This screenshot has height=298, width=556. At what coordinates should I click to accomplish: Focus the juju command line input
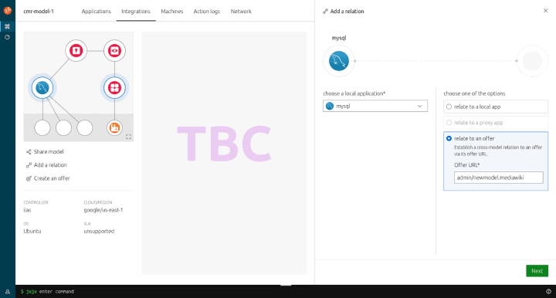click(x=56, y=291)
